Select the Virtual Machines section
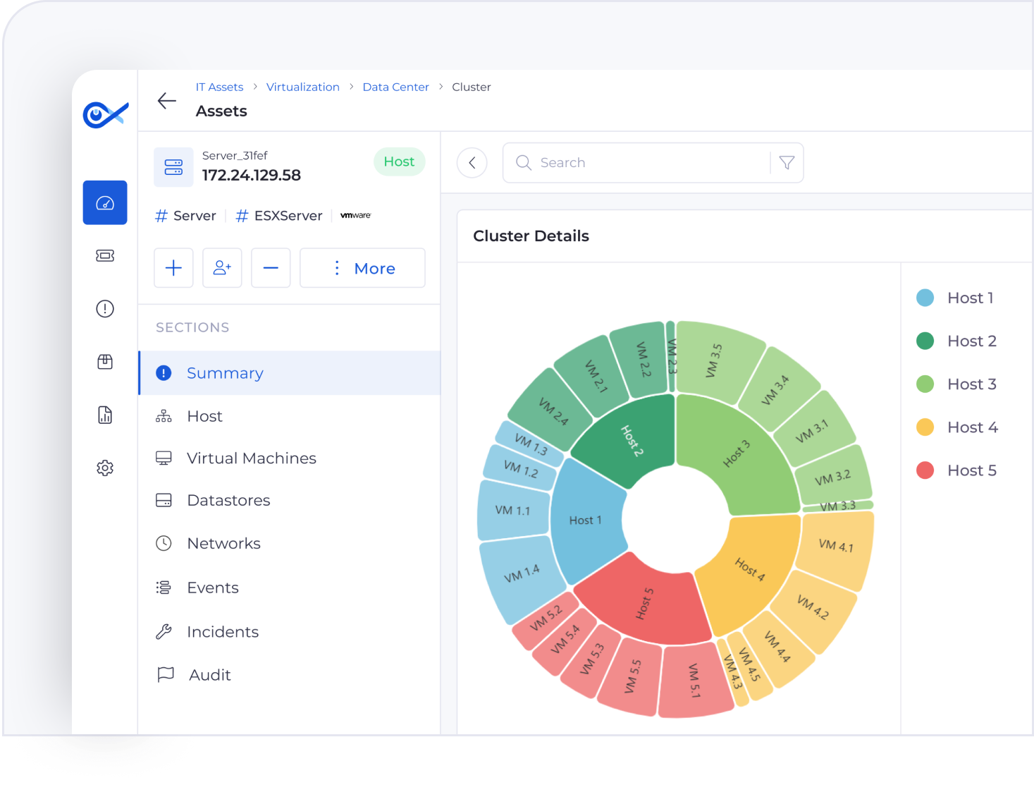 point(290,458)
